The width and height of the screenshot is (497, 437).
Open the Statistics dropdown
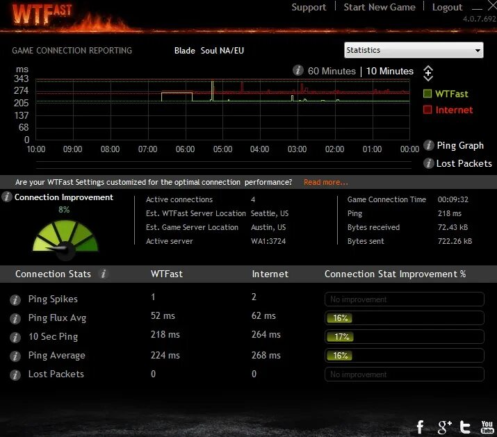click(x=414, y=50)
